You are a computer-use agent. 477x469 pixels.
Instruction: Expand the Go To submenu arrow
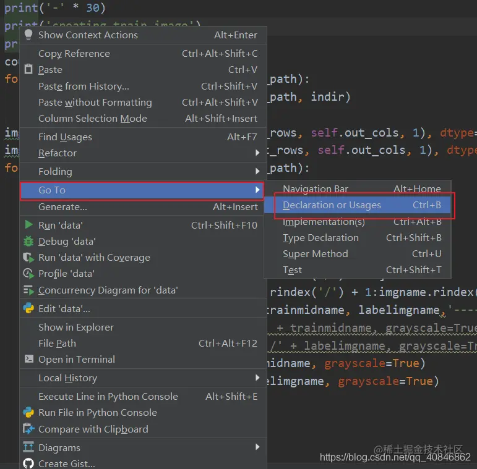tap(257, 190)
